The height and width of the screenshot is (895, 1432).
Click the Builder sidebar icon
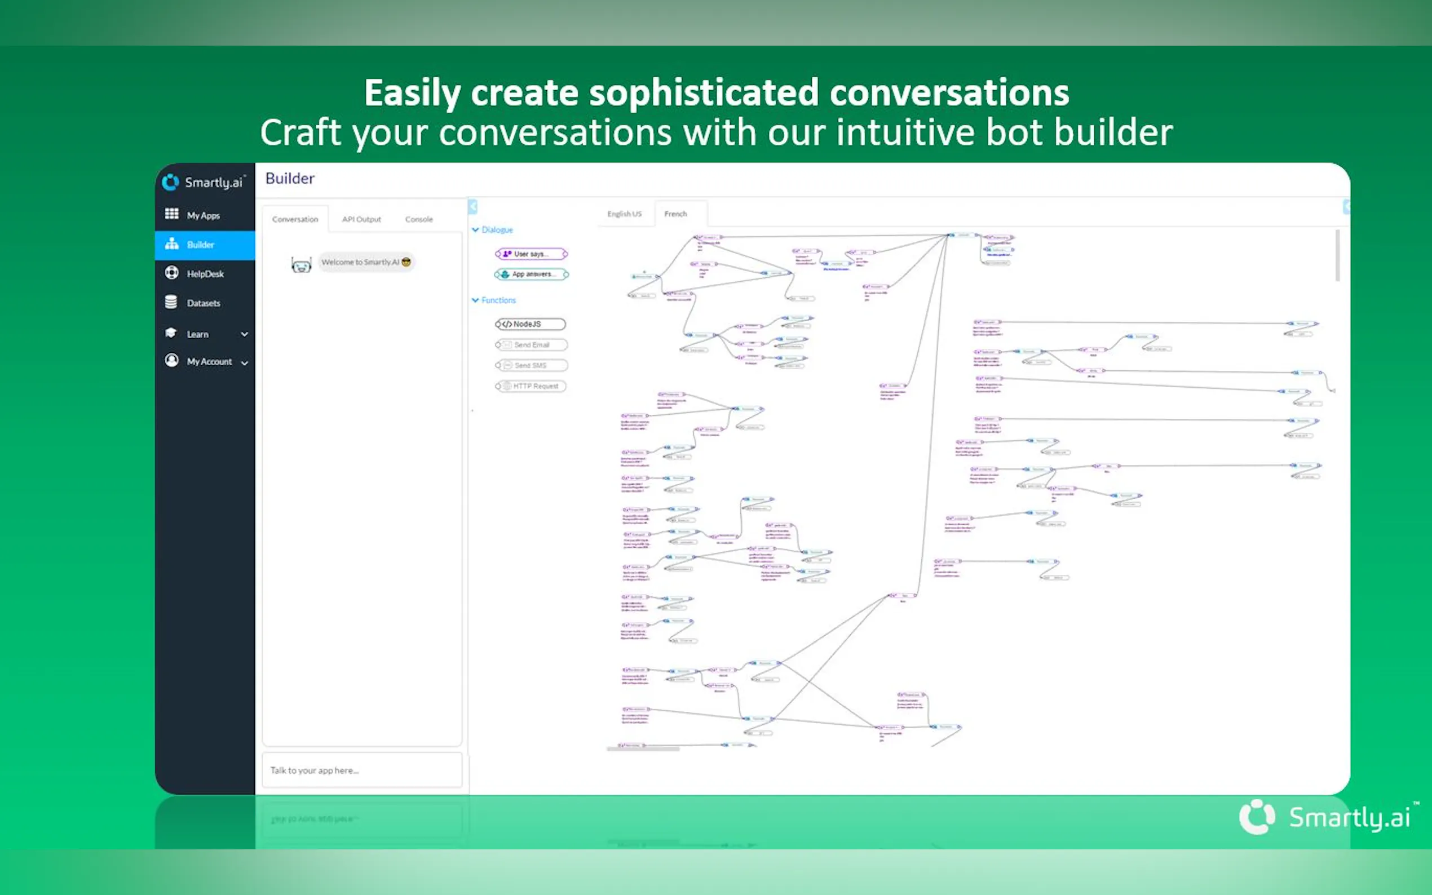pos(172,244)
